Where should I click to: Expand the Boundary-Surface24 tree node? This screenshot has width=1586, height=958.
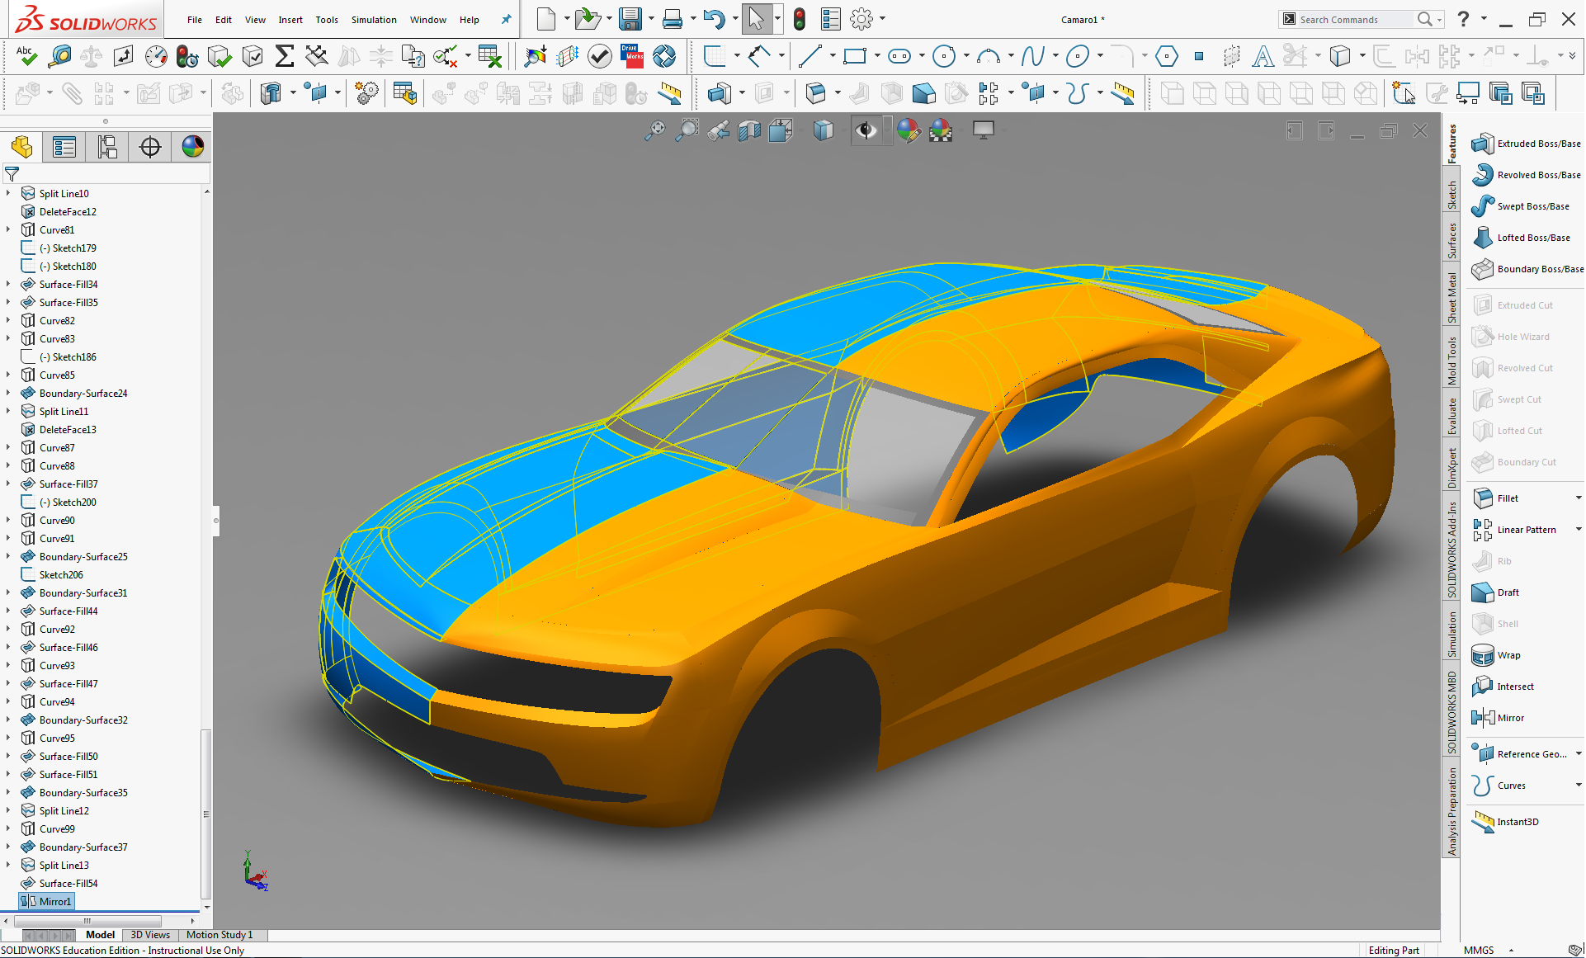9,394
